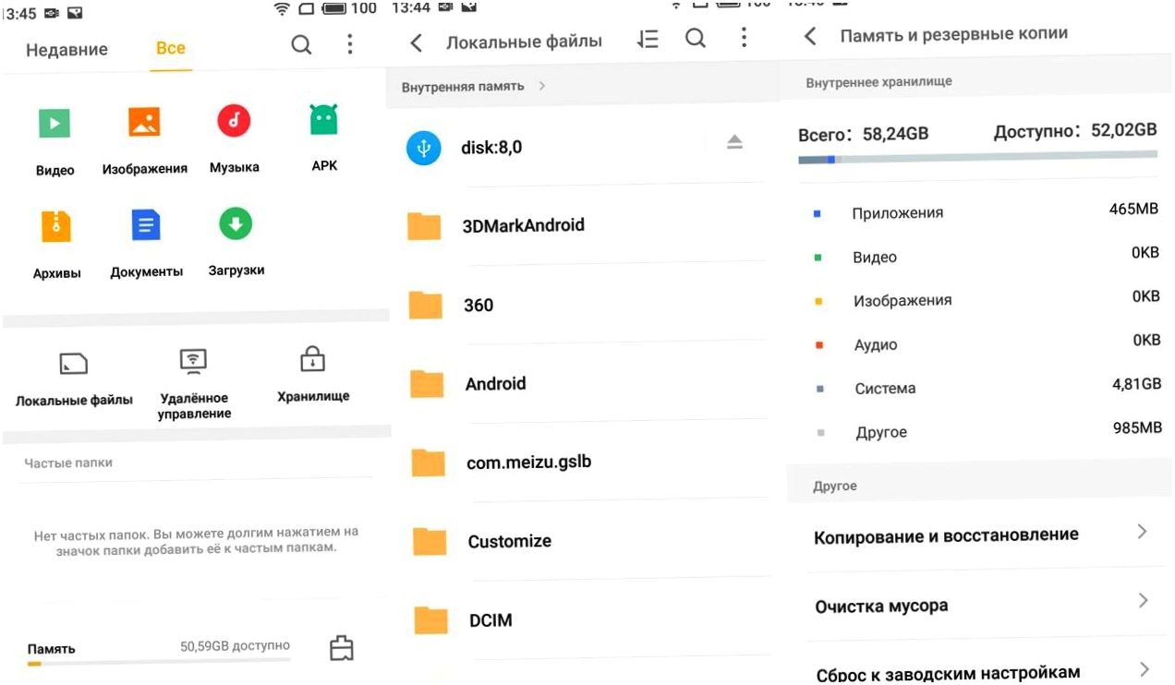Switch to the Все tab

[x=171, y=48]
